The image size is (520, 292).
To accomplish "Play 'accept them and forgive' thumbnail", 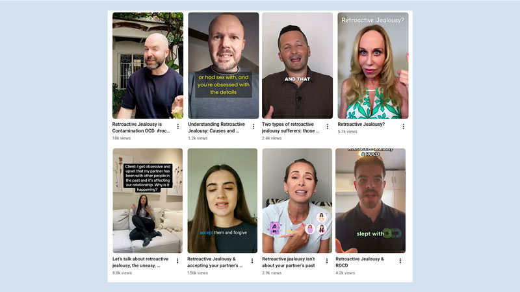I will (222, 201).
